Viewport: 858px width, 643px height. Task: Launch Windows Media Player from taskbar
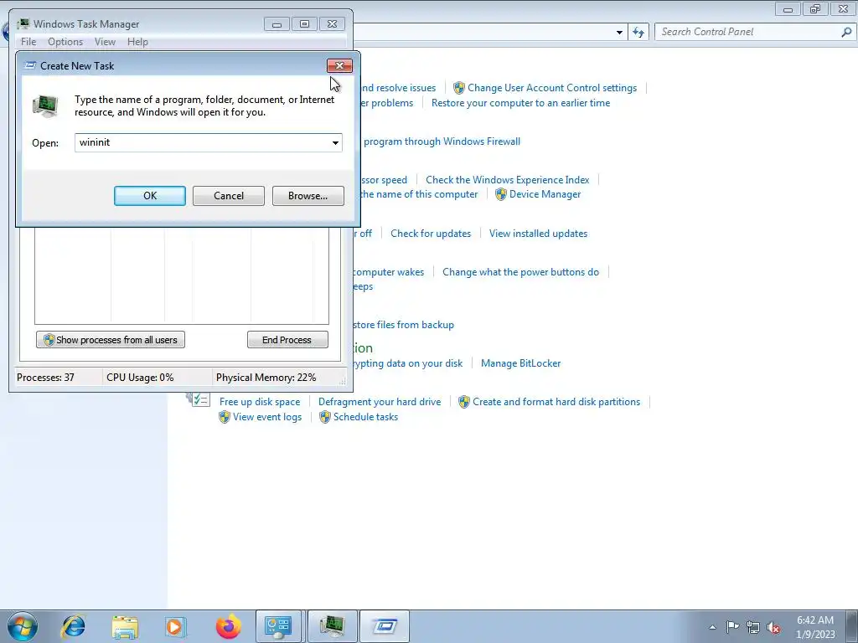click(x=176, y=626)
